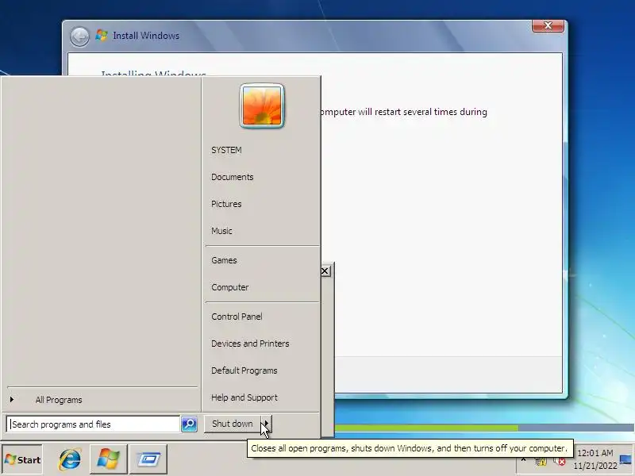Open the third taskbar window icon
Viewport: 635px width, 476px height.
tap(148, 459)
